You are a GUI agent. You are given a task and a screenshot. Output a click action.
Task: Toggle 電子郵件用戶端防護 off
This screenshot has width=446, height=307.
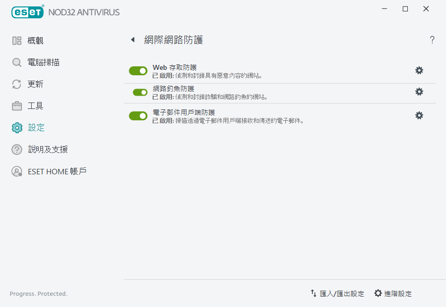pyautogui.click(x=138, y=115)
